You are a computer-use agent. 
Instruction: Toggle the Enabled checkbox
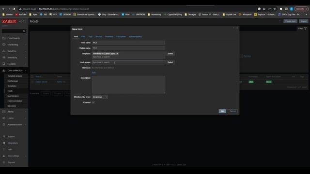pyautogui.click(x=93, y=102)
